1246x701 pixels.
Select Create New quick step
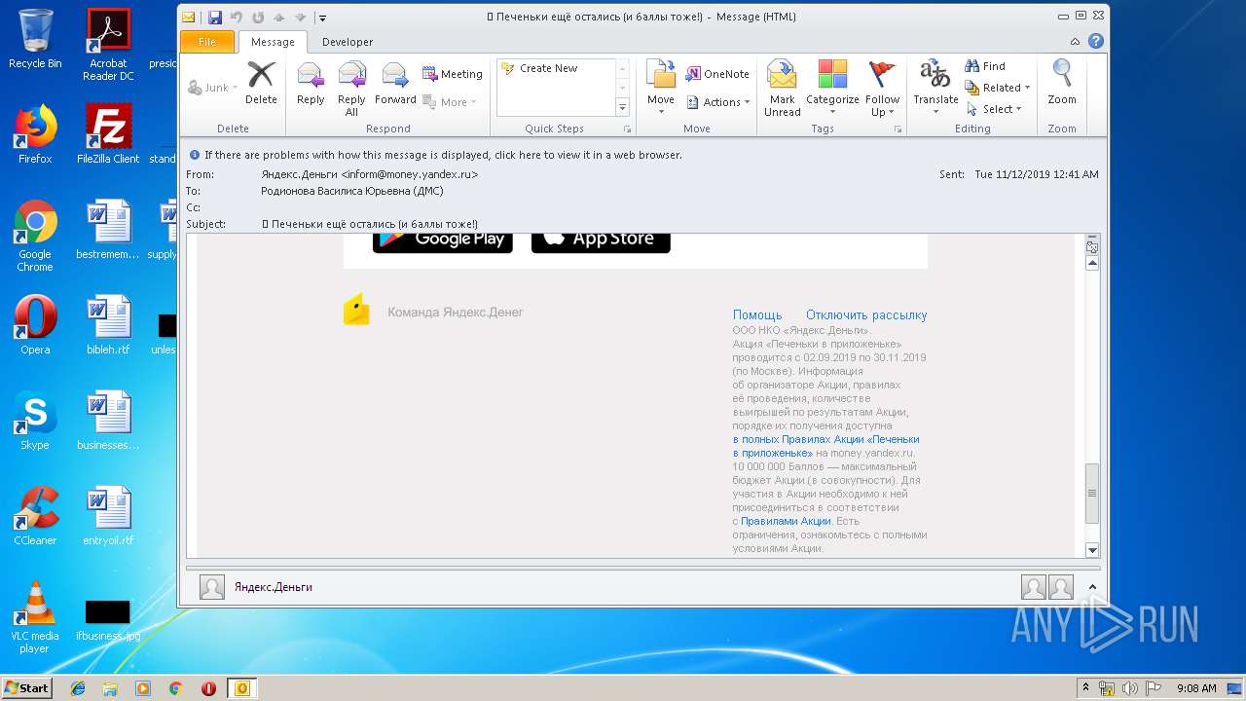(x=548, y=68)
